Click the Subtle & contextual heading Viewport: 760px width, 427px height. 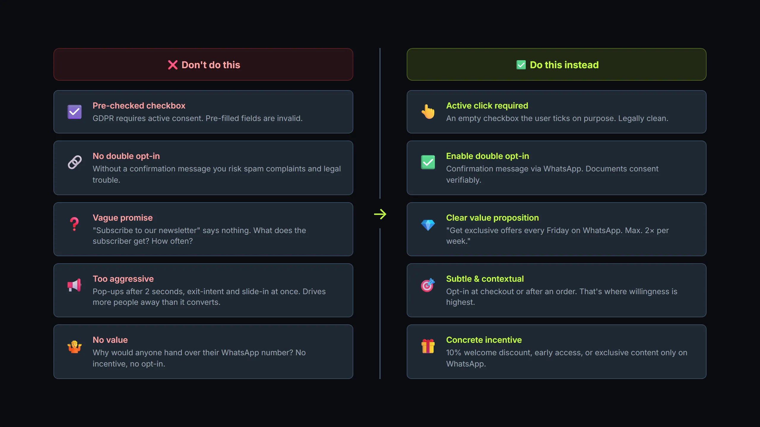click(485, 279)
